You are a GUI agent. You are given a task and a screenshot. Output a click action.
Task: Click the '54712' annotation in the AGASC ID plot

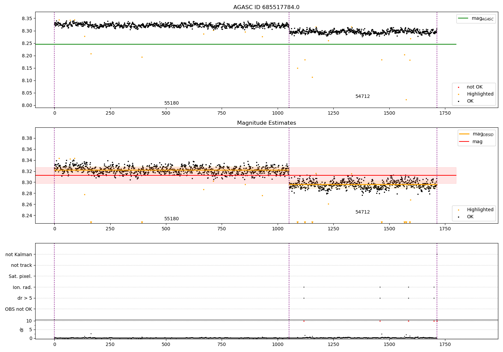tap(362, 97)
